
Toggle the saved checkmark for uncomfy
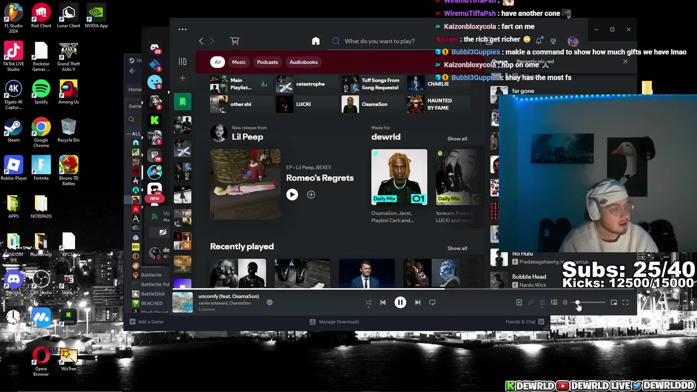(x=270, y=302)
